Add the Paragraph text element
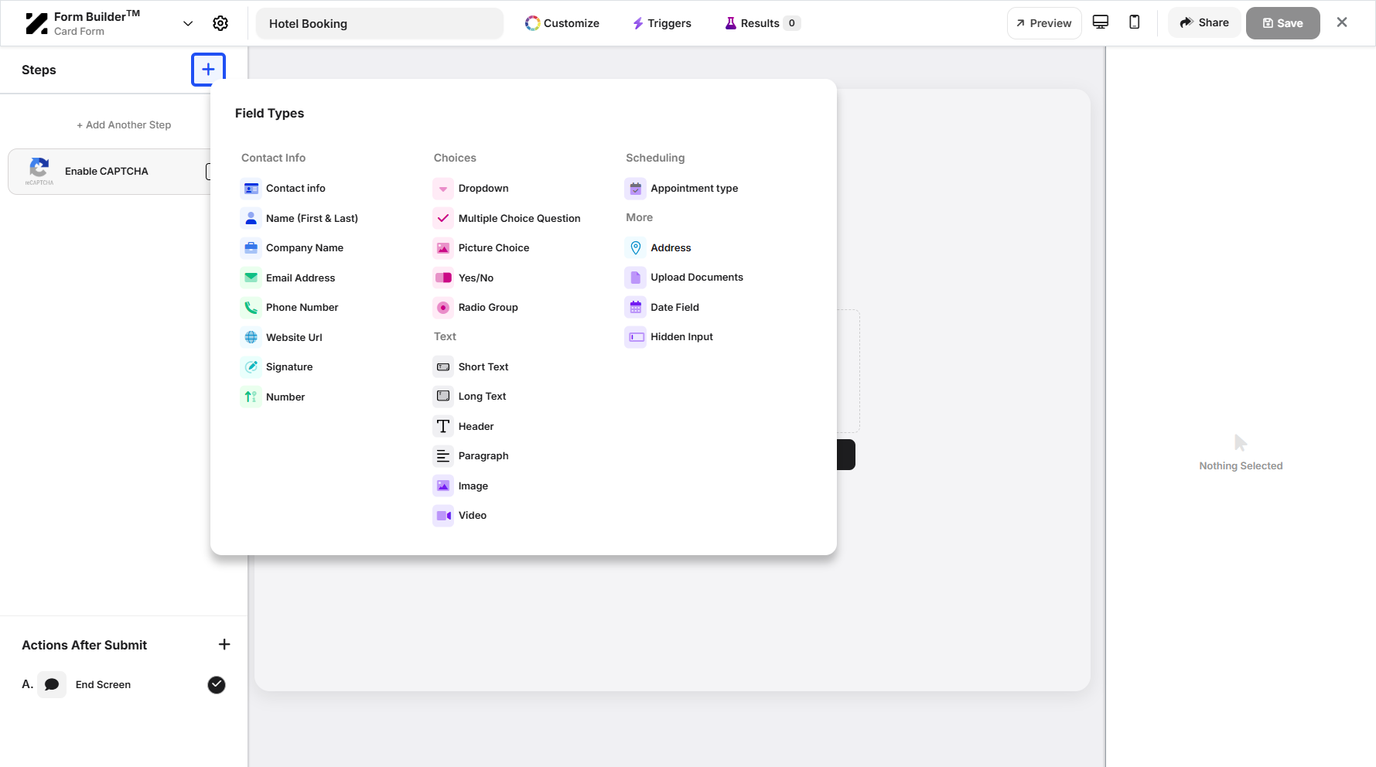The height and width of the screenshot is (767, 1376). (471, 455)
